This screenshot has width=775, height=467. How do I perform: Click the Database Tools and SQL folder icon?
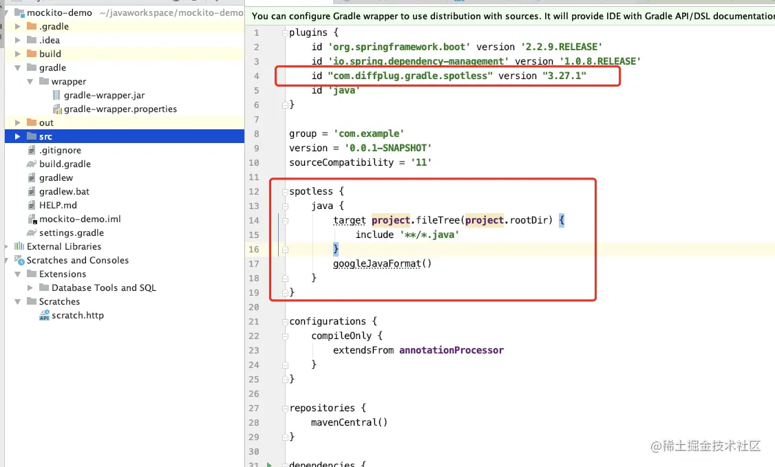click(44, 287)
